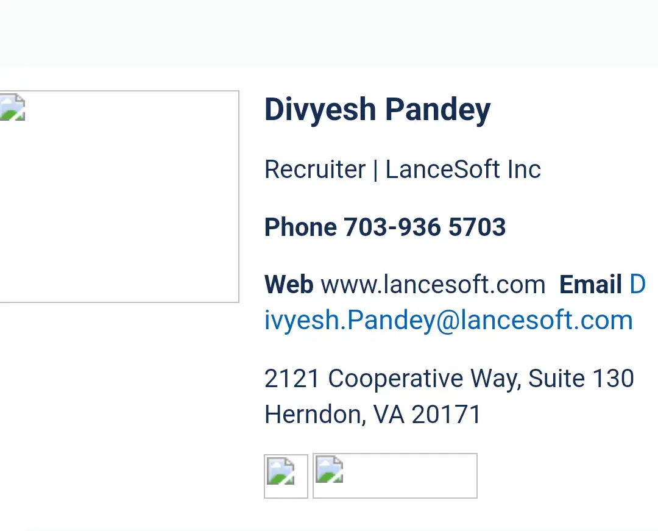Click the LanceSoft Inc company name
The height and width of the screenshot is (531, 658).
[463, 169]
